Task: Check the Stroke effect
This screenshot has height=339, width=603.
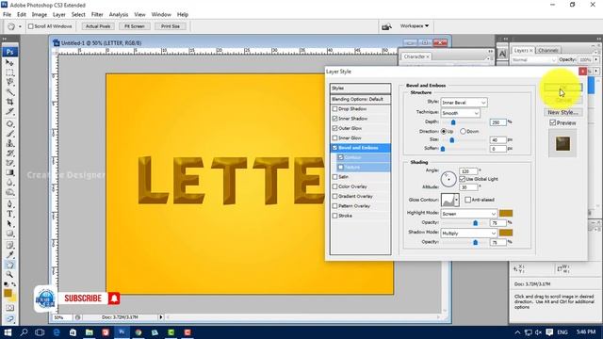Action: click(x=334, y=216)
